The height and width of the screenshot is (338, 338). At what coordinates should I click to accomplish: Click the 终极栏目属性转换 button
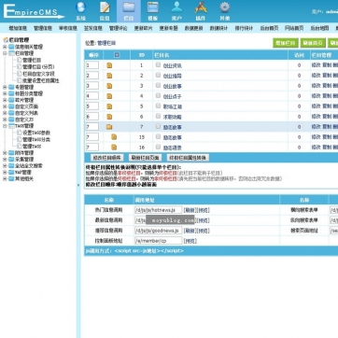188,158
